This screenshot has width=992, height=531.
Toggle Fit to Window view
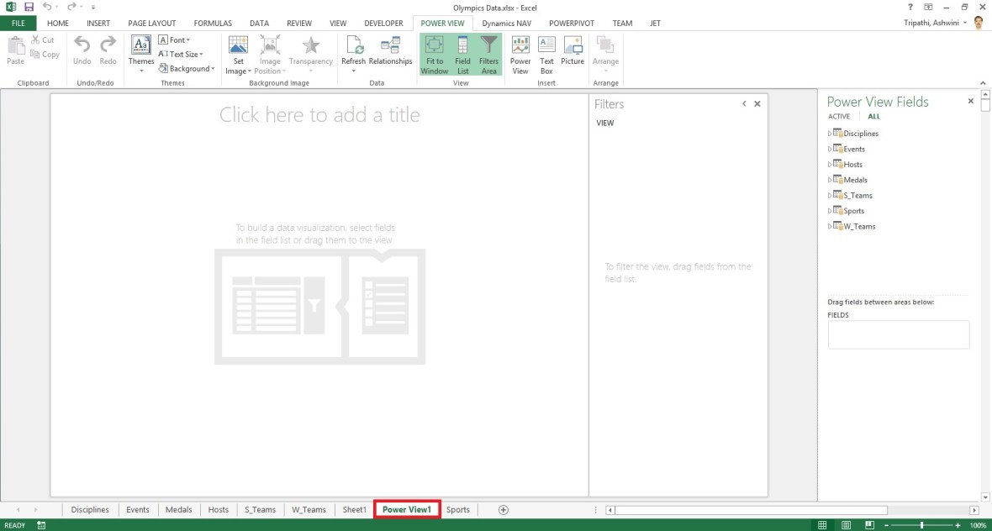click(435, 54)
